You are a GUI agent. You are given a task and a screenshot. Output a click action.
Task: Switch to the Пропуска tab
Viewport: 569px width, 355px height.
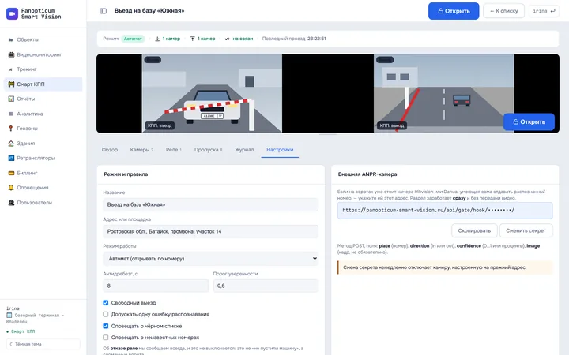click(208, 150)
